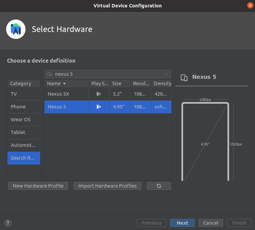Select the Nexus 5X device name
This screenshot has width=255, height=230.
pos(58,94)
